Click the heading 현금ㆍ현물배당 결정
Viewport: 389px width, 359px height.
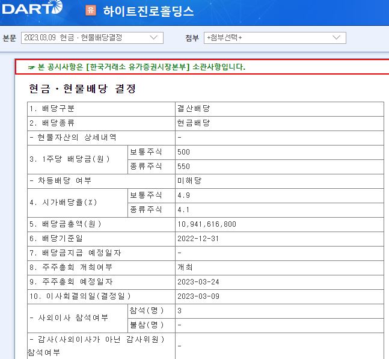(x=82, y=88)
